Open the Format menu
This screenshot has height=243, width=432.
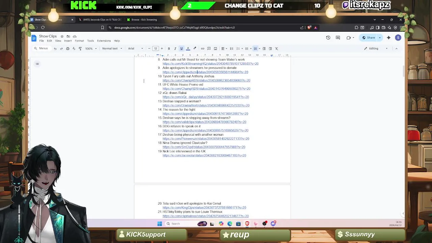[79, 41]
